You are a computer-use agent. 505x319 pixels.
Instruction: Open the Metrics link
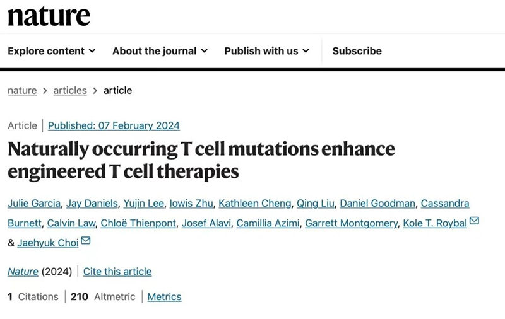click(164, 296)
